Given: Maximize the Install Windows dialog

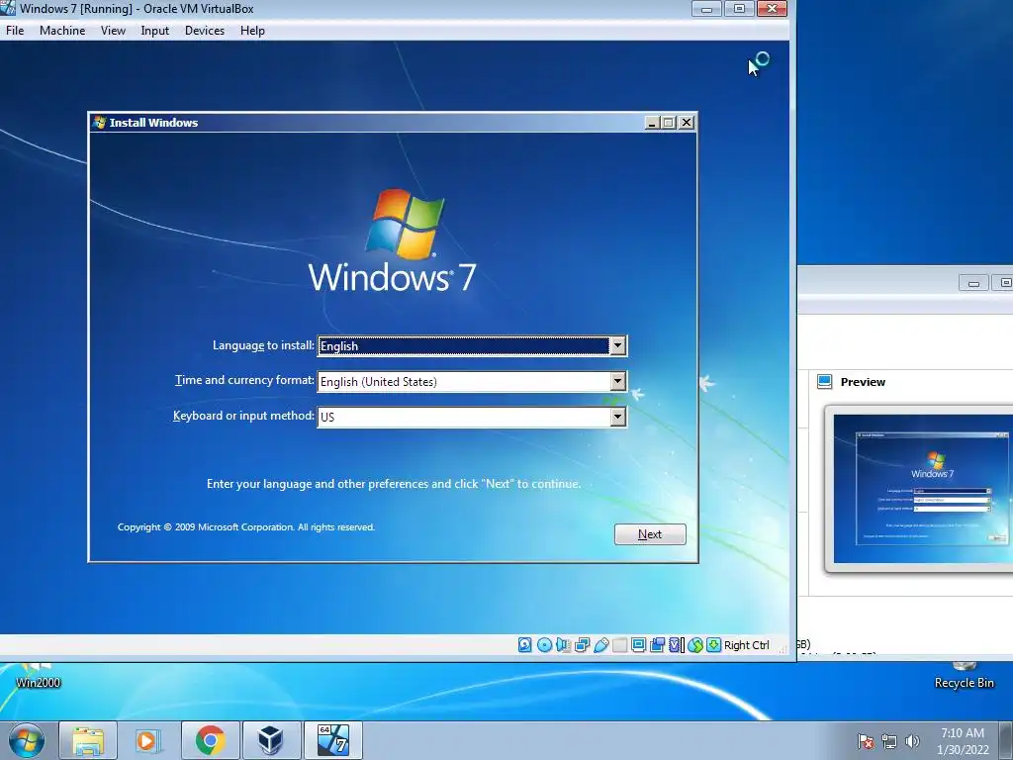Looking at the screenshot, I should click(x=669, y=122).
